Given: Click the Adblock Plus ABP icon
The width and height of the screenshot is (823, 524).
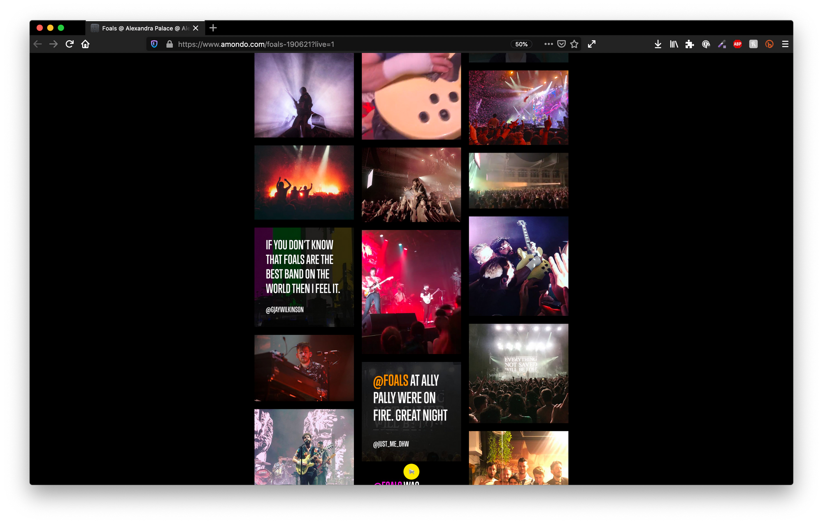Looking at the screenshot, I should 737,44.
